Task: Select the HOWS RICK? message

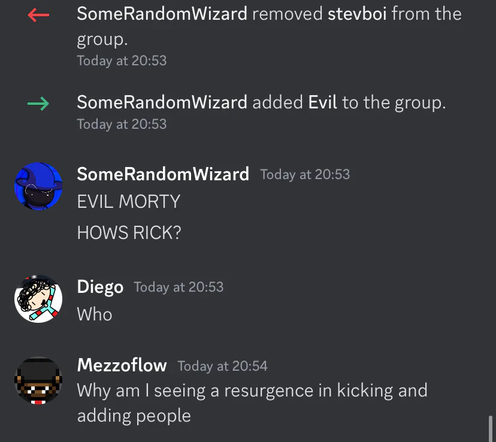Action: [129, 233]
